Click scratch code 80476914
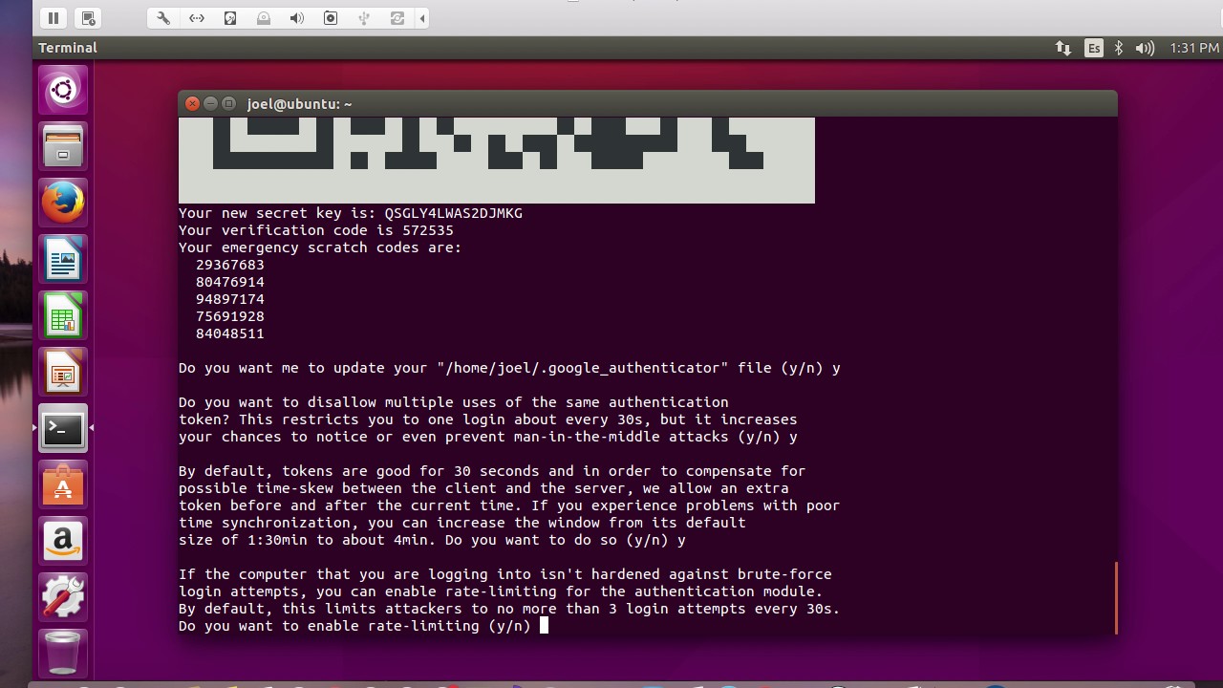This screenshot has width=1223, height=688. [230, 282]
